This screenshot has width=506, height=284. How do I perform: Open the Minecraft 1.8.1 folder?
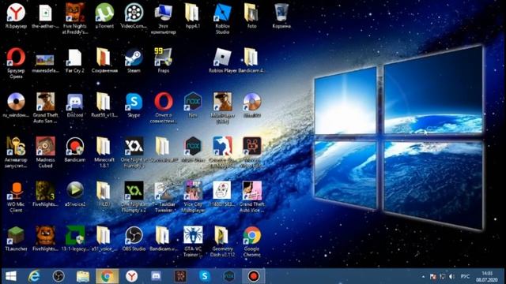pos(104,152)
